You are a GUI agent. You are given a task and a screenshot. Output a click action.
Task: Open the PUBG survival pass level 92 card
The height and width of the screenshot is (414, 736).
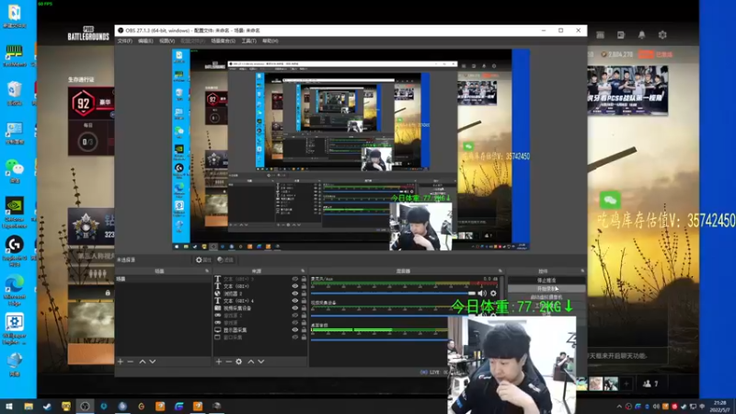pyautogui.click(x=91, y=103)
